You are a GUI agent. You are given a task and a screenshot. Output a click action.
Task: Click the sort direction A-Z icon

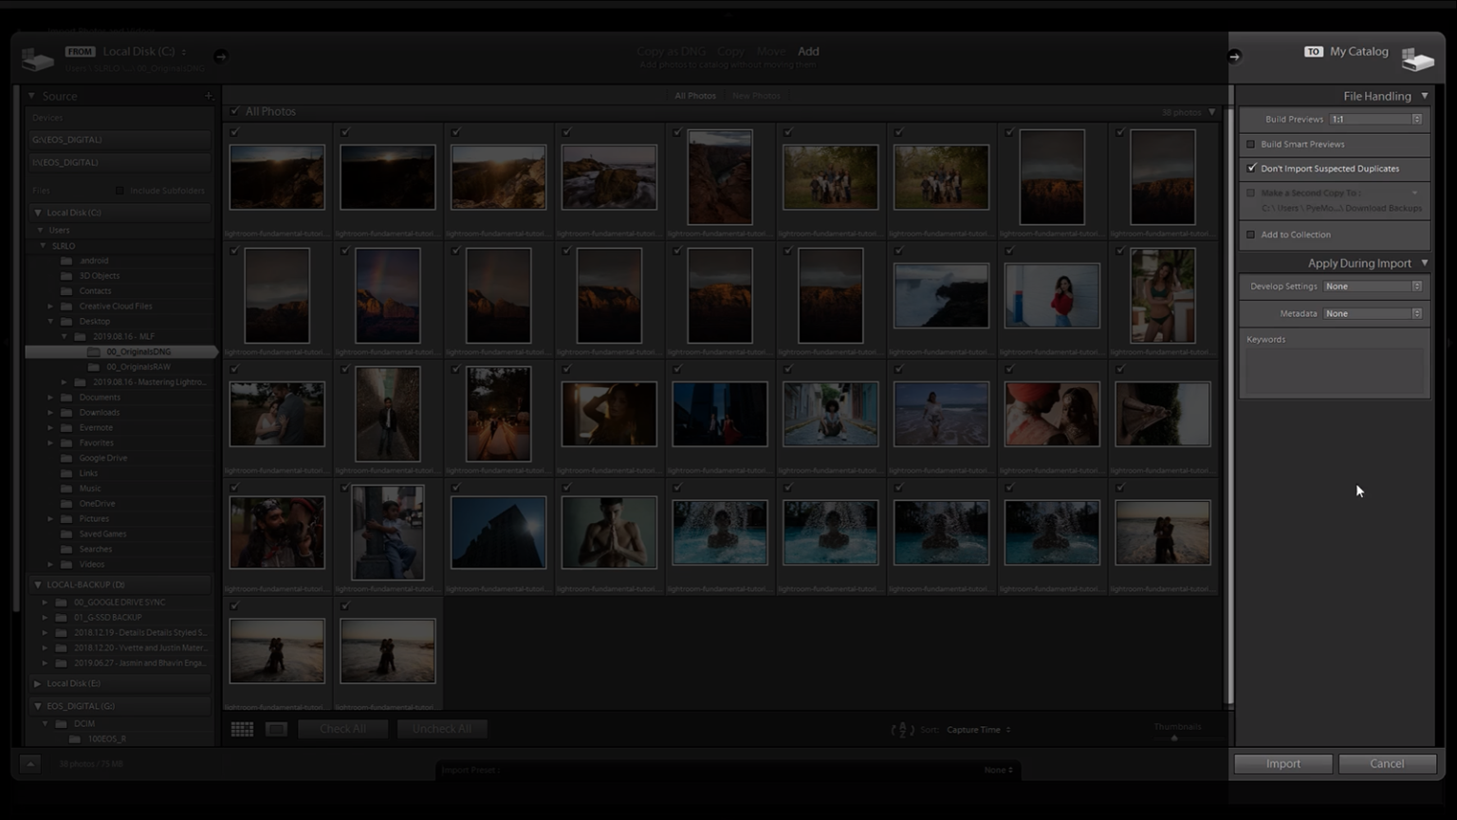tap(901, 729)
